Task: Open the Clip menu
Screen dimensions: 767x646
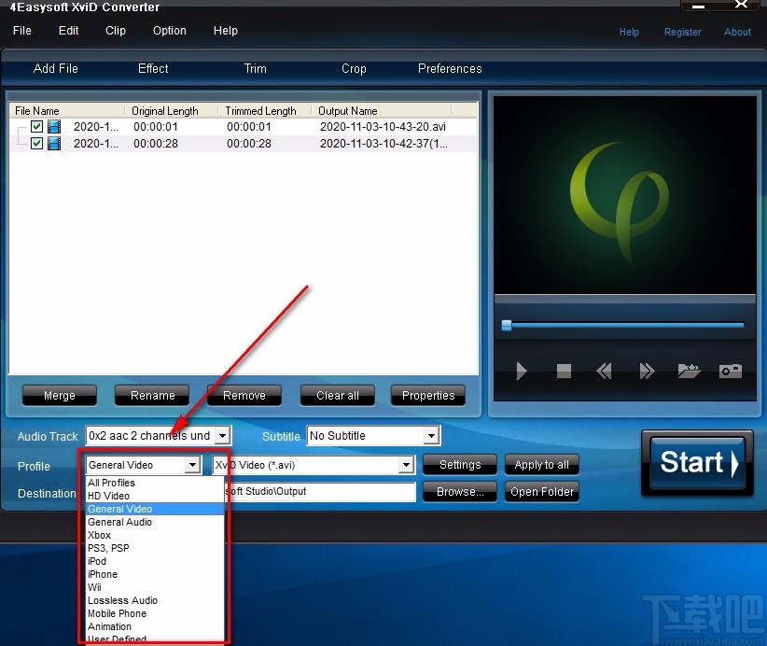Action: (115, 30)
